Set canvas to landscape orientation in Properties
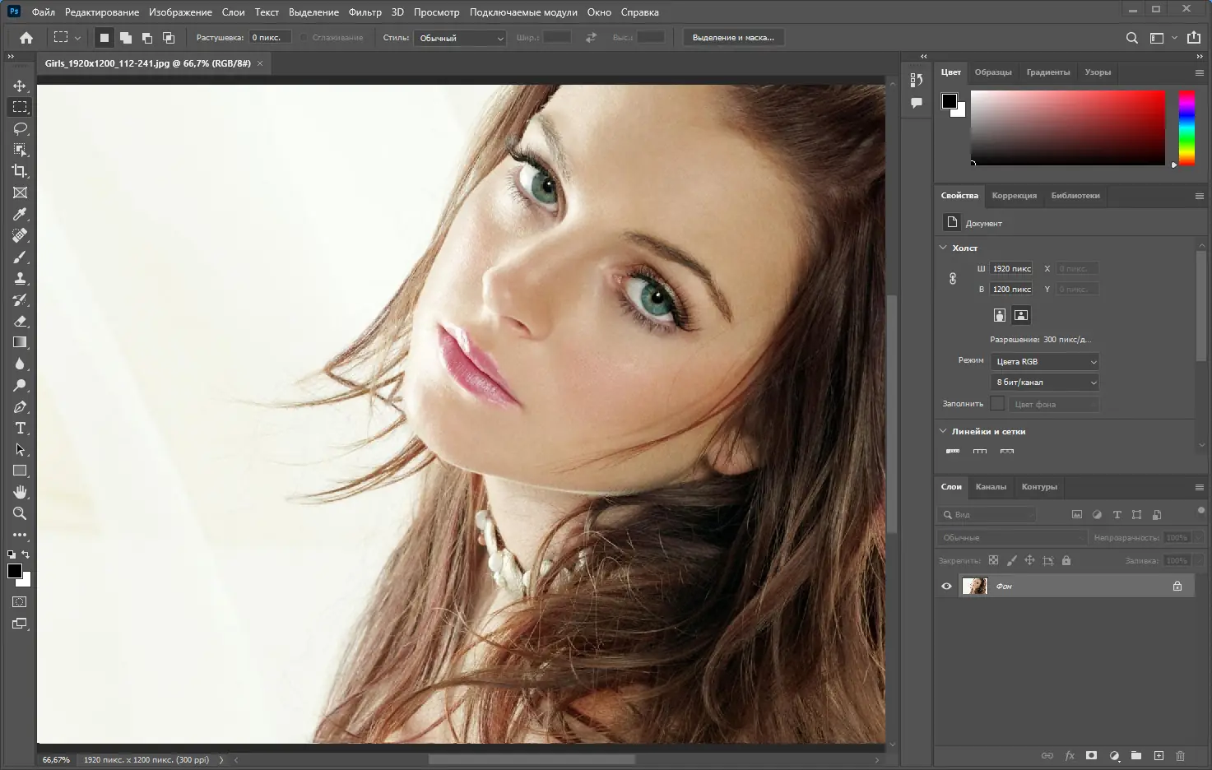The image size is (1212, 770). (1020, 315)
